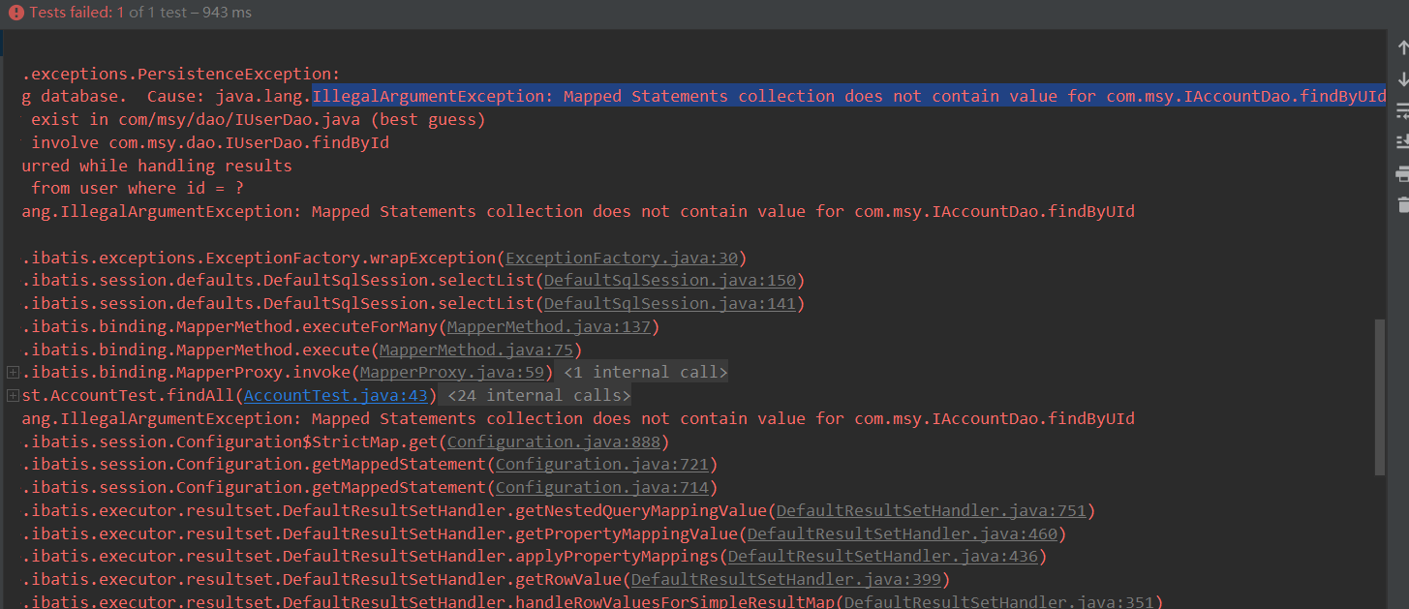The width and height of the screenshot is (1409, 609).
Task: Click the 'g database. Cause: java.lang.' text
Action: 167,97
